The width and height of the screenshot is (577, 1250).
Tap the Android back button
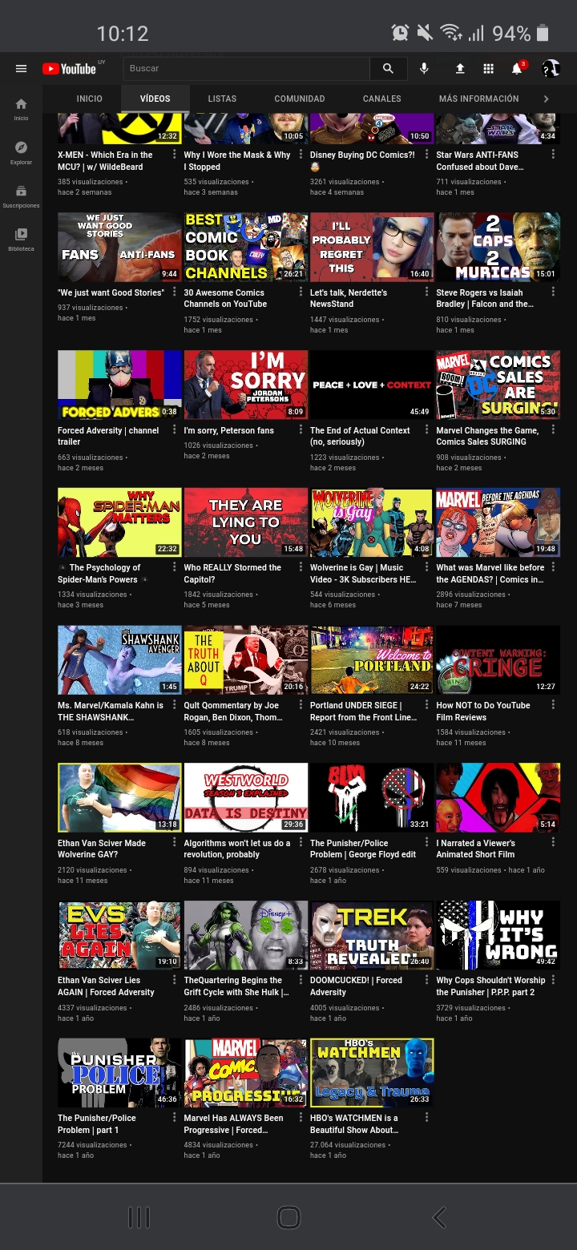pyautogui.click(x=438, y=1218)
